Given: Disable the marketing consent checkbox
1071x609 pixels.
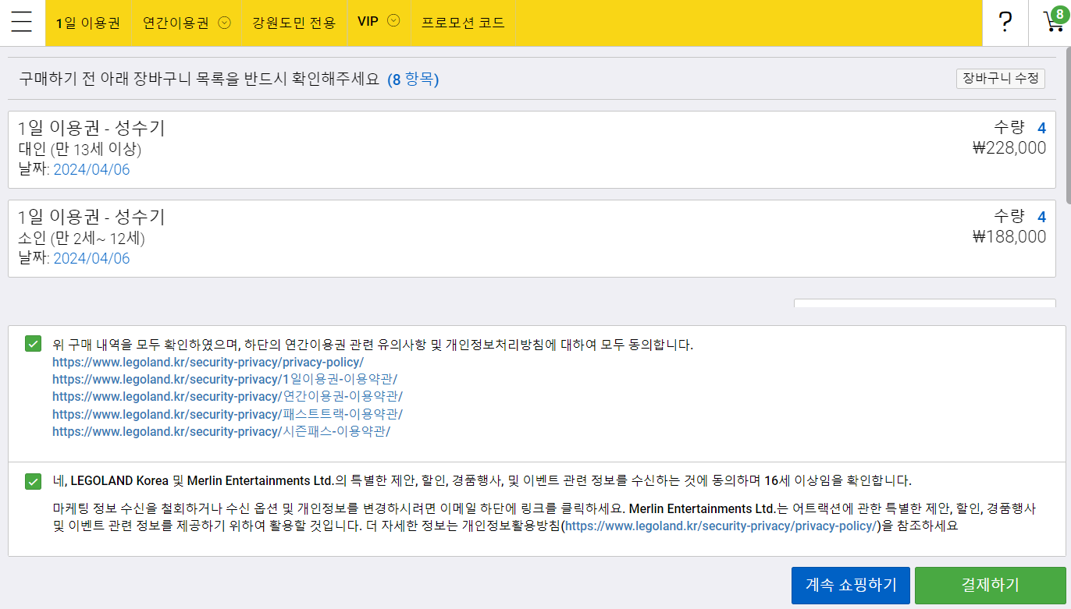Looking at the screenshot, I should pyautogui.click(x=32, y=481).
